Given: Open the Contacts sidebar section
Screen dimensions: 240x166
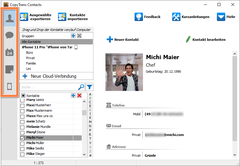Looking at the screenshot, I should 10,18.
